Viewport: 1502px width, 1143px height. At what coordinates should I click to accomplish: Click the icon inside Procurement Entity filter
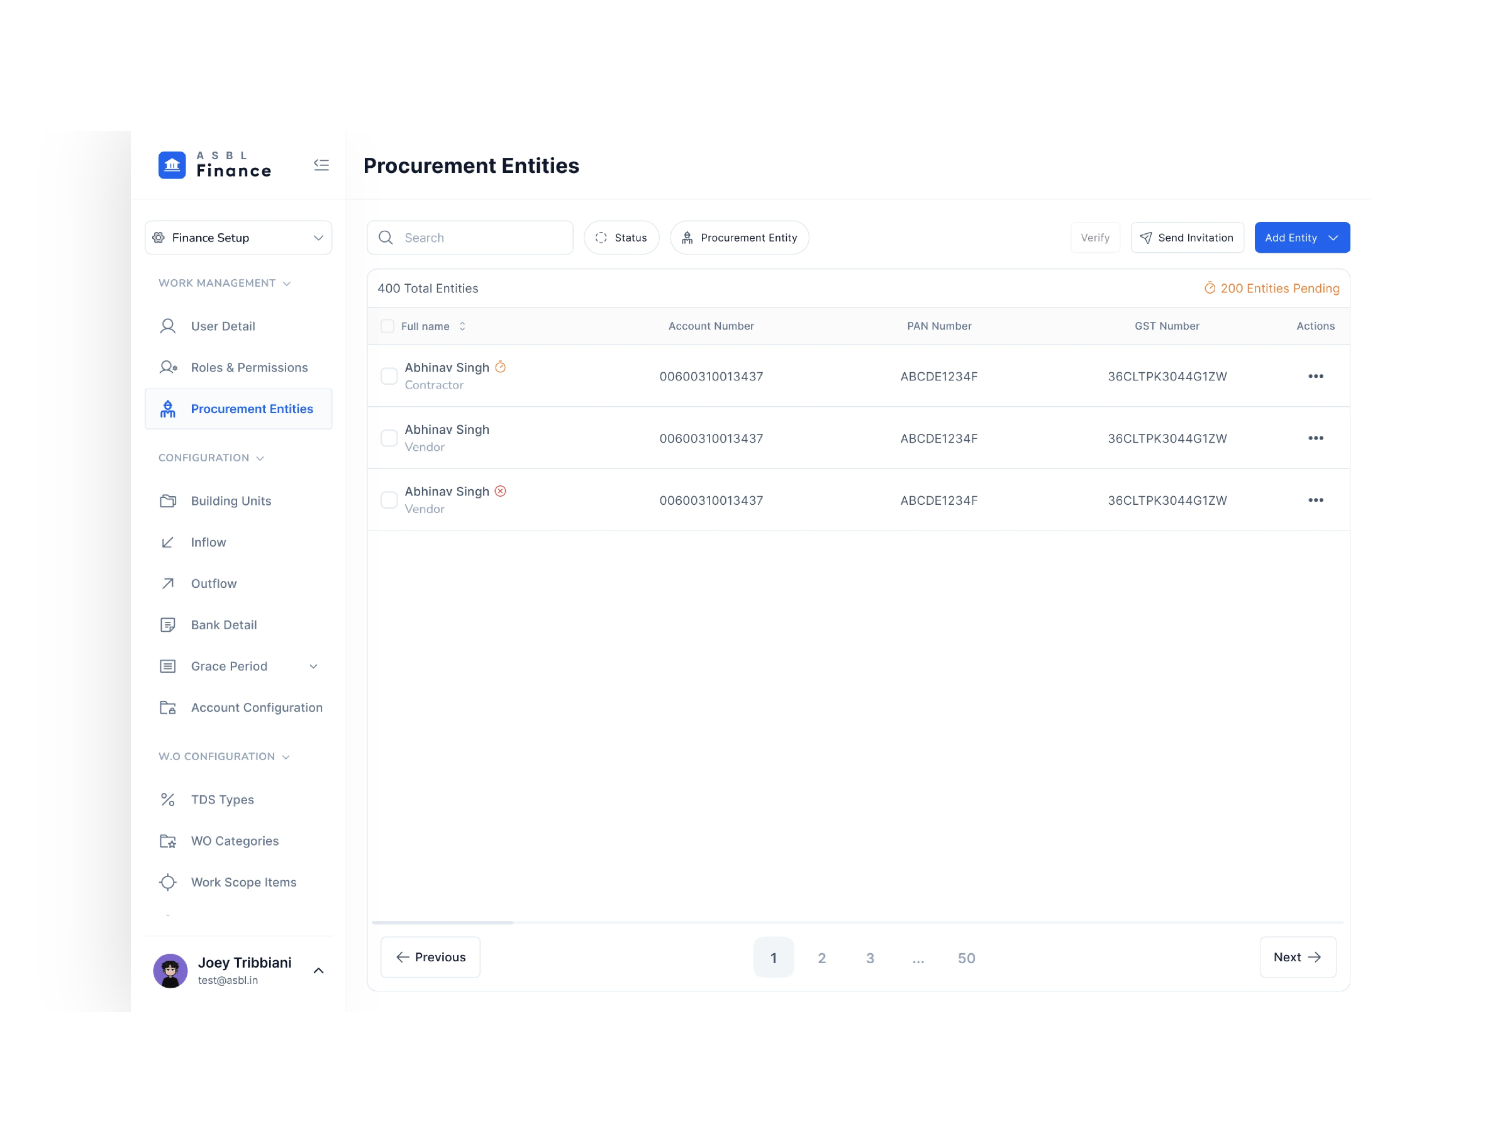point(687,238)
